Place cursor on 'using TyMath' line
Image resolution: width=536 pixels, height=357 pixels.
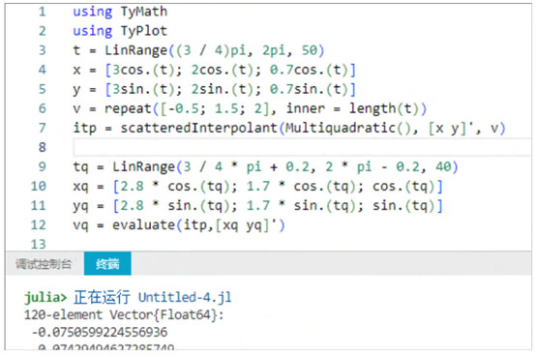point(120,12)
